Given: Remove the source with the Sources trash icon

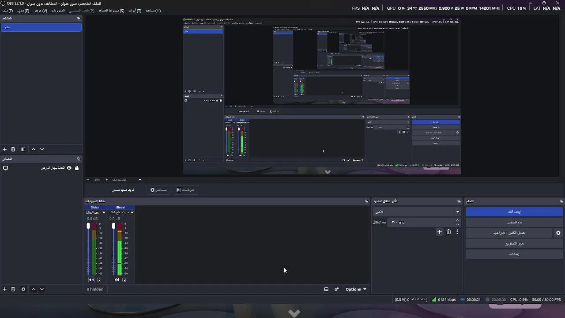Looking at the screenshot, I should pyautogui.click(x=13, y=289).
